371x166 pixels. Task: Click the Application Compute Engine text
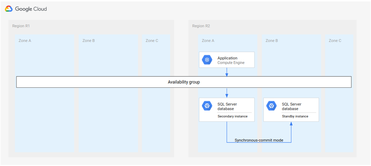point(231,60)
